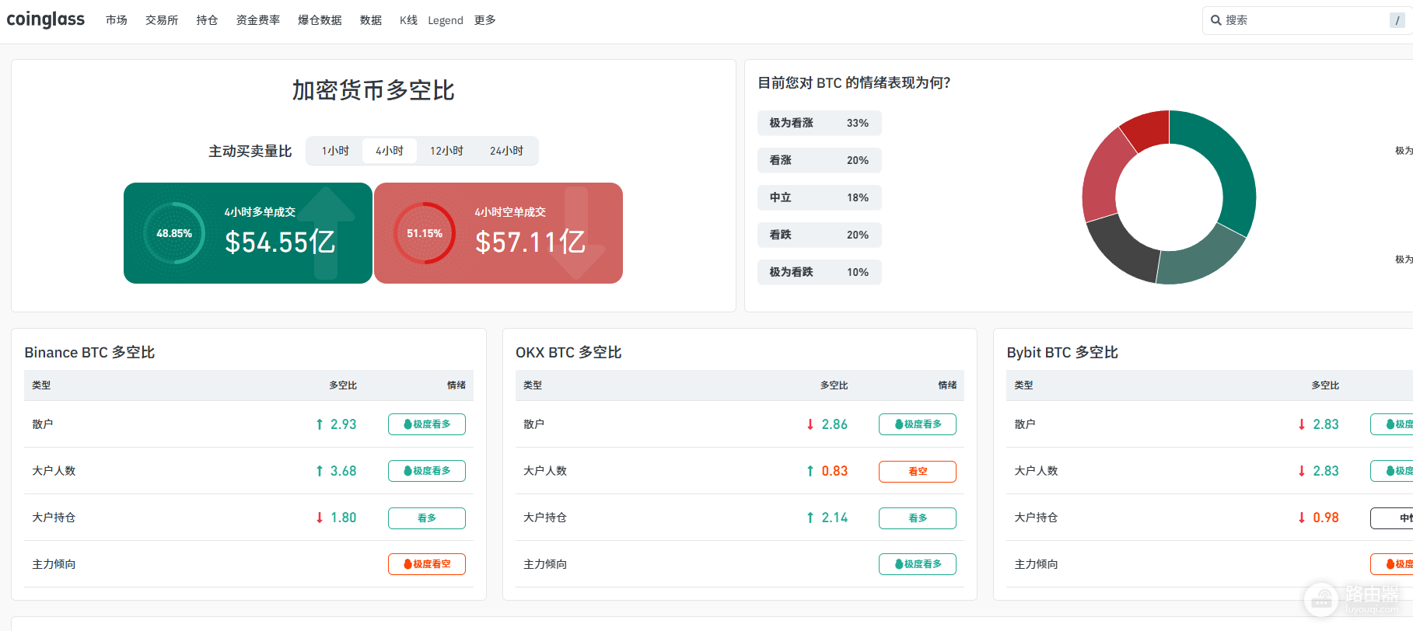Click OKX 主力倾向 极度看多 badge
Viewport: 1413px width, 631px height.
(918, 564)
